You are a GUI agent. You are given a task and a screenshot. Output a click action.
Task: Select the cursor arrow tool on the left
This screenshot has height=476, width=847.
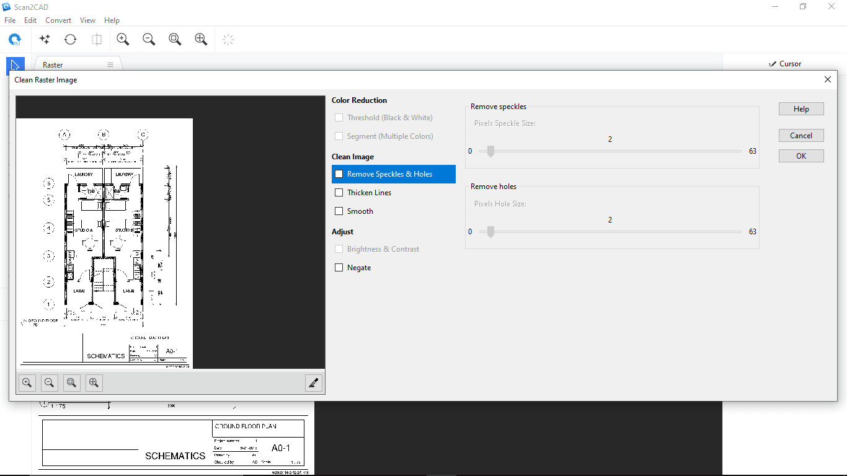click(15, 65)
